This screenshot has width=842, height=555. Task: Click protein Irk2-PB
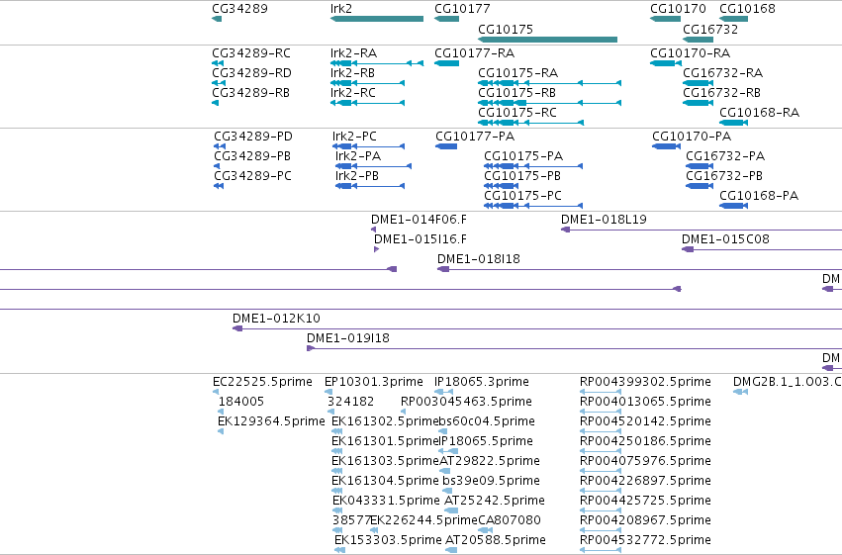357,176
